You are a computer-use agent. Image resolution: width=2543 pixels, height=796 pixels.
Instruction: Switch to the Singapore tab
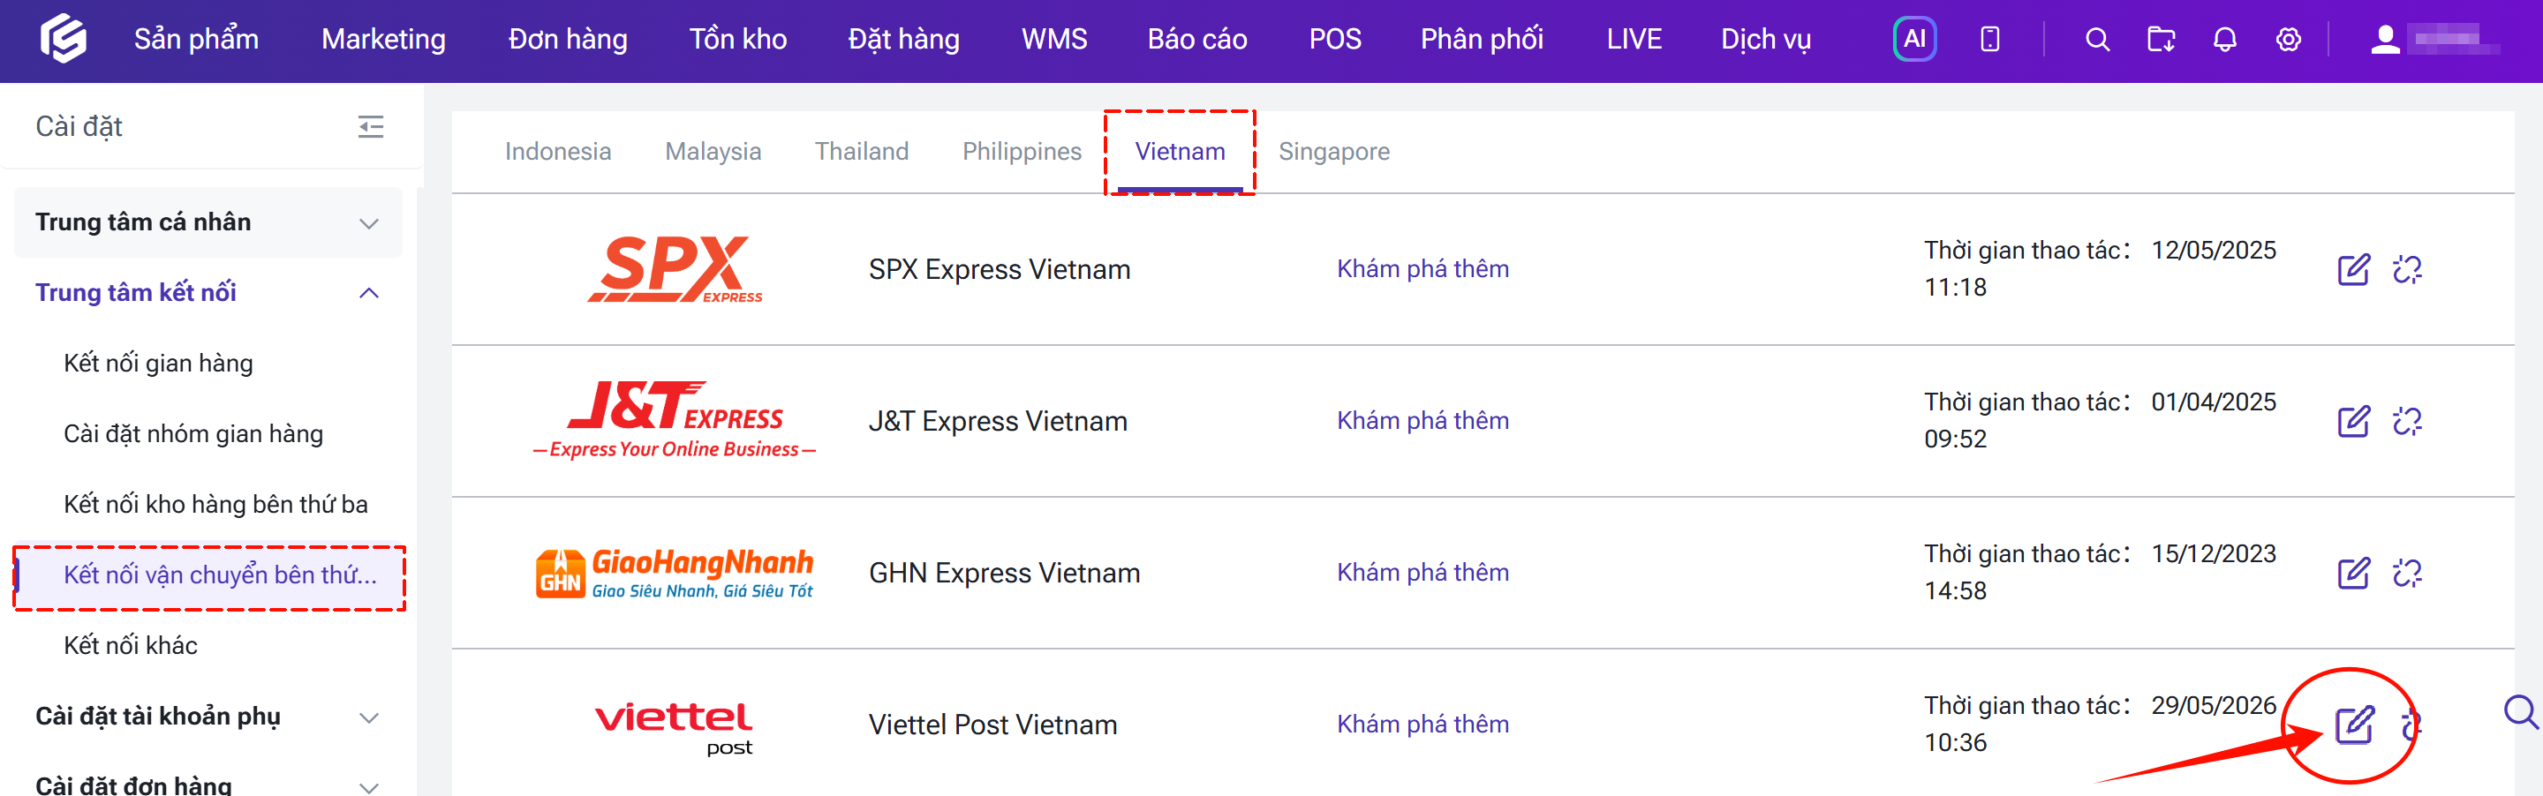(1332, 151)
